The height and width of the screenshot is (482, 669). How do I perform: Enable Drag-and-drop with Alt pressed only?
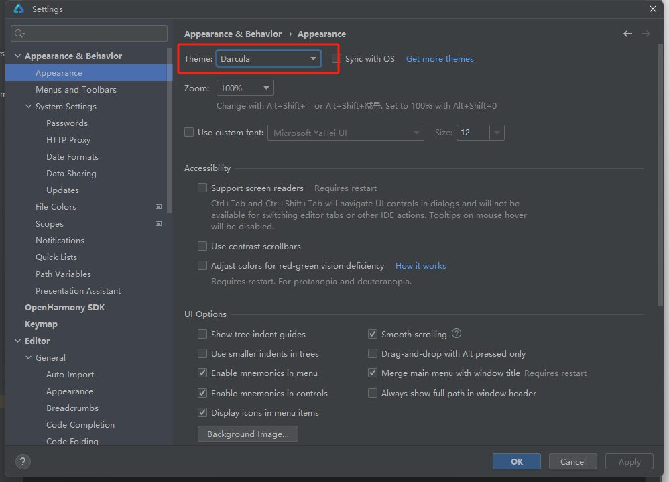pyautogui.click(x=373, y=353)
